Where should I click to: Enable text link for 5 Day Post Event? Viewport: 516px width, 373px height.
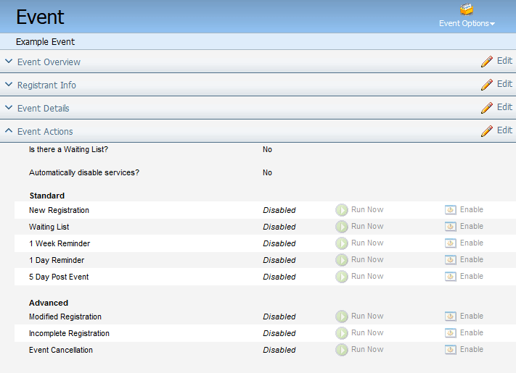click(x=472, y=277)
